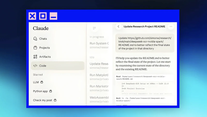Viewport: 207px width, 117px height.
Task: Click the Code brackets icon
Action: point(35,66)
